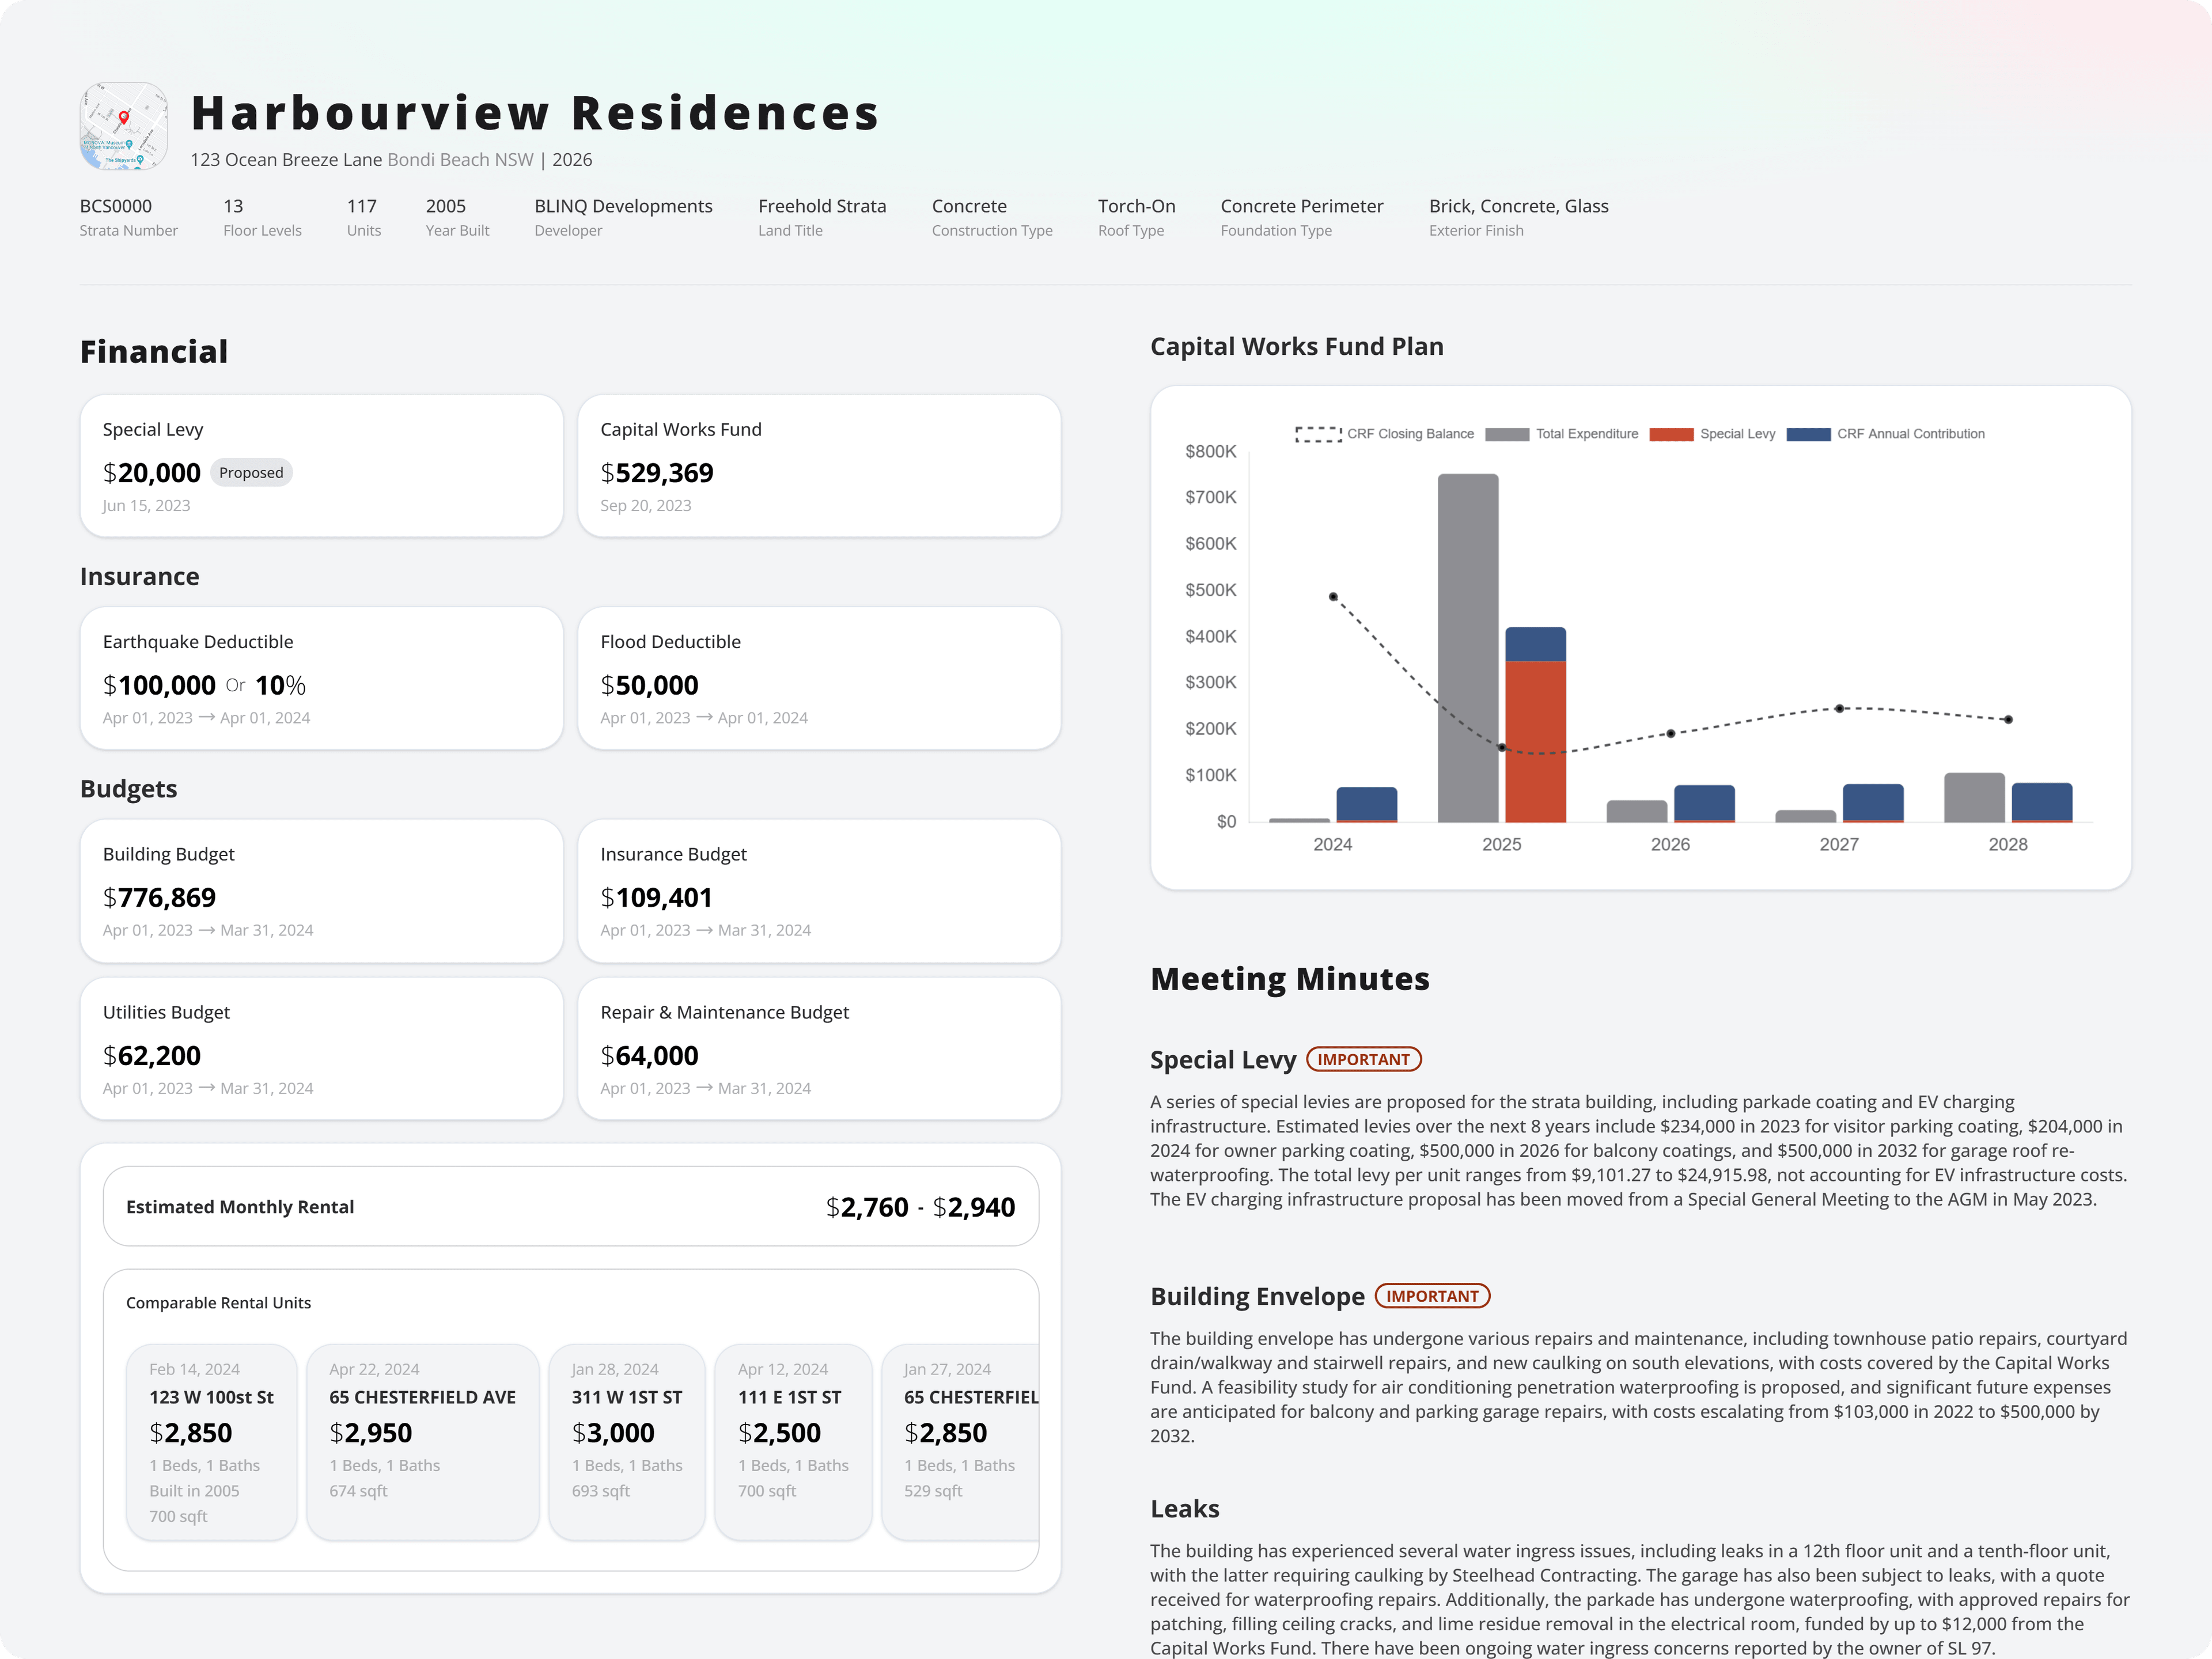Click the BCS0000 strata number

coord(116,206)
